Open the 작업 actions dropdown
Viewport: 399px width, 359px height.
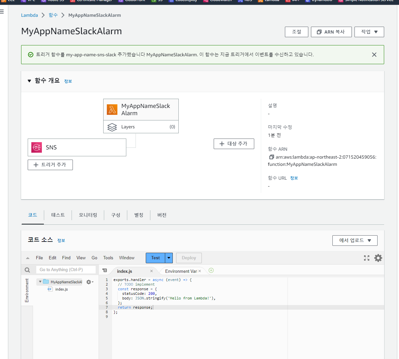tap(369, 32)
